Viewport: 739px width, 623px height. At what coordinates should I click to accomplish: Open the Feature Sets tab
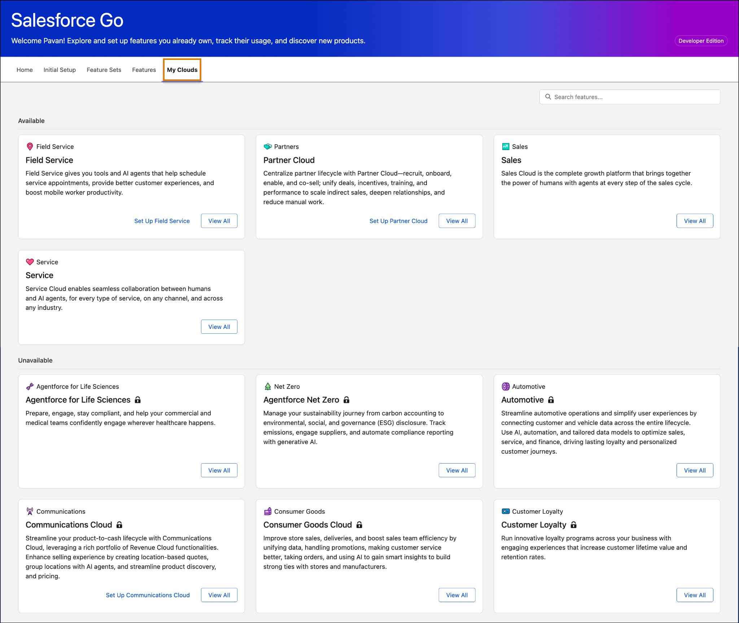point(104,70)
